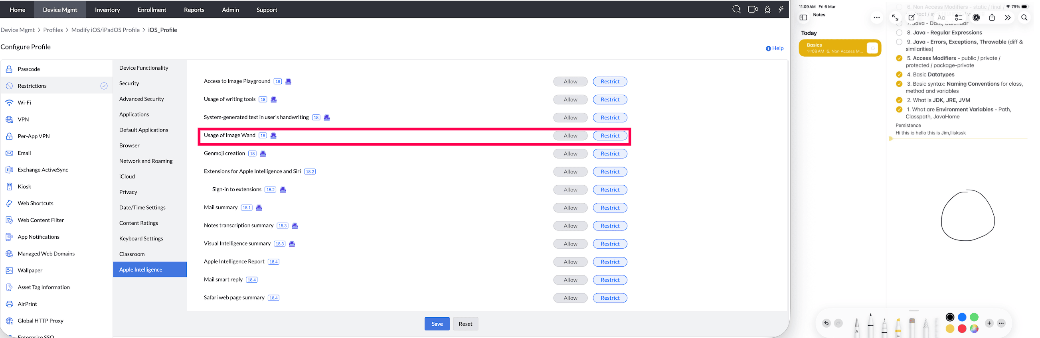Select the yellow highlighter tool

(898, 328)
